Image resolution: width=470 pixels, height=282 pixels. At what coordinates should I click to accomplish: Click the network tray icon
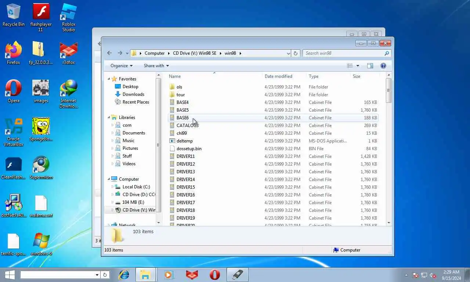tap(424, 275)
